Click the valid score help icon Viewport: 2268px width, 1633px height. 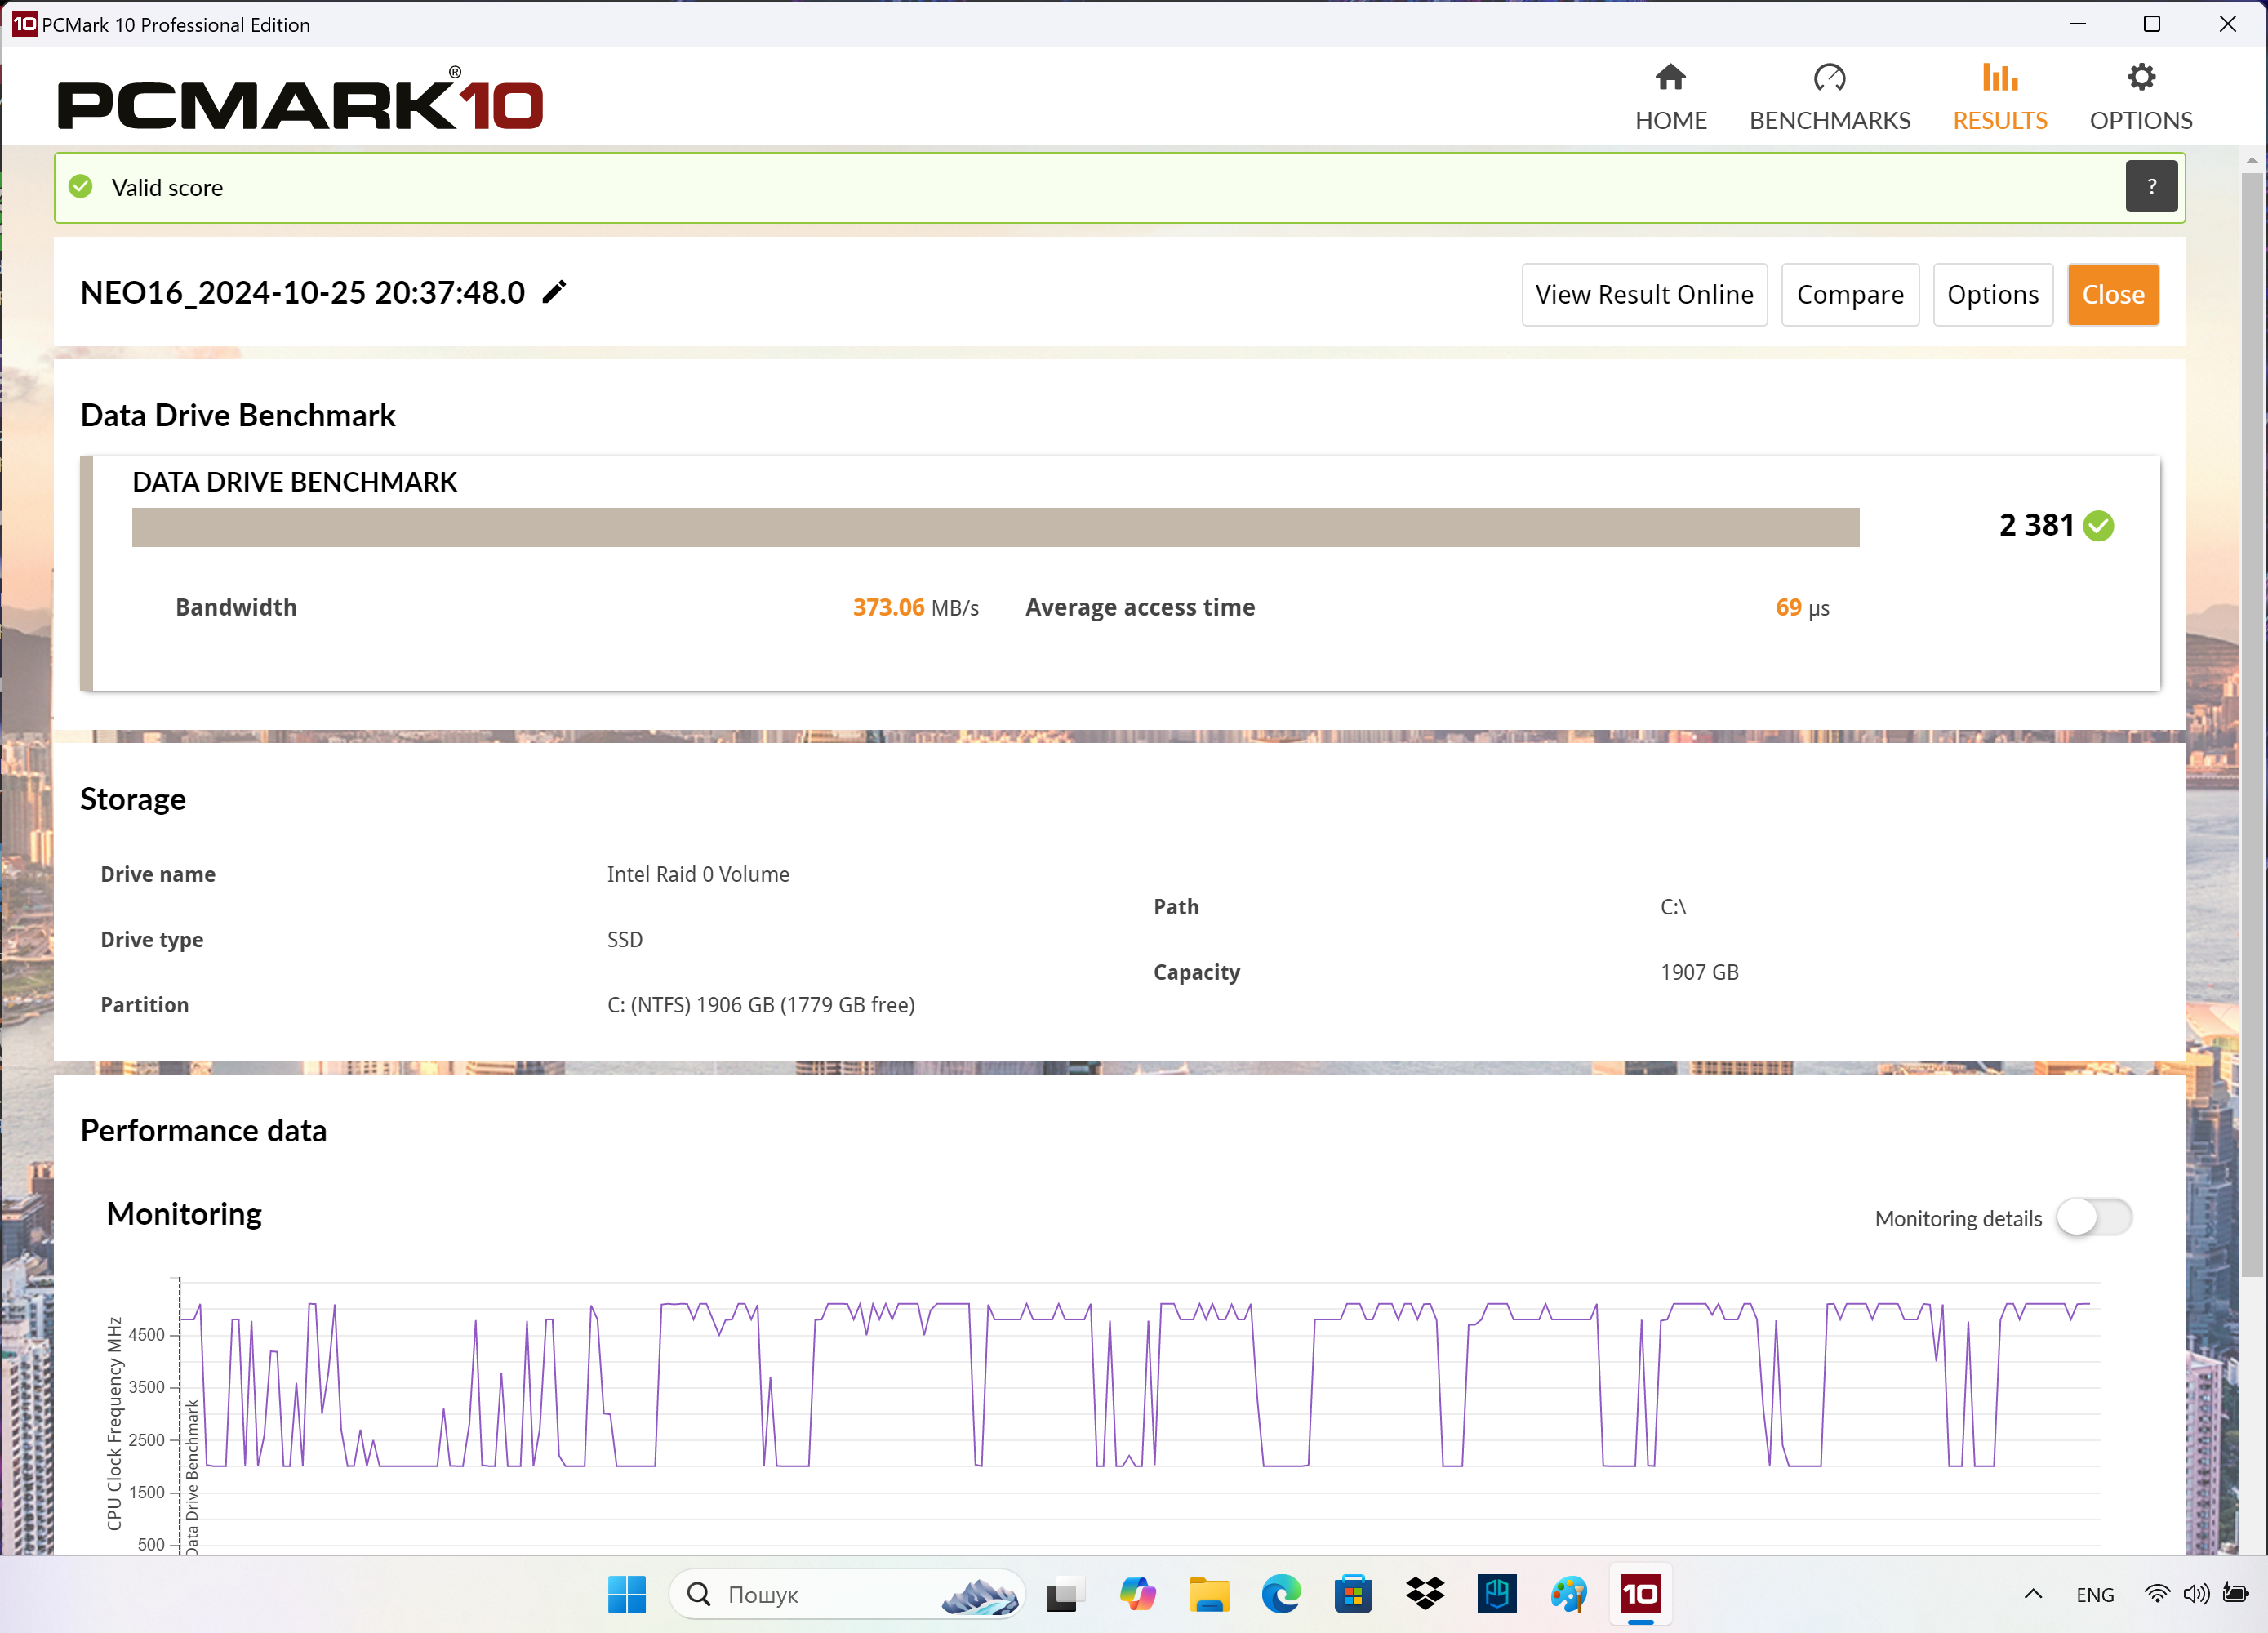click(2152, 185)
